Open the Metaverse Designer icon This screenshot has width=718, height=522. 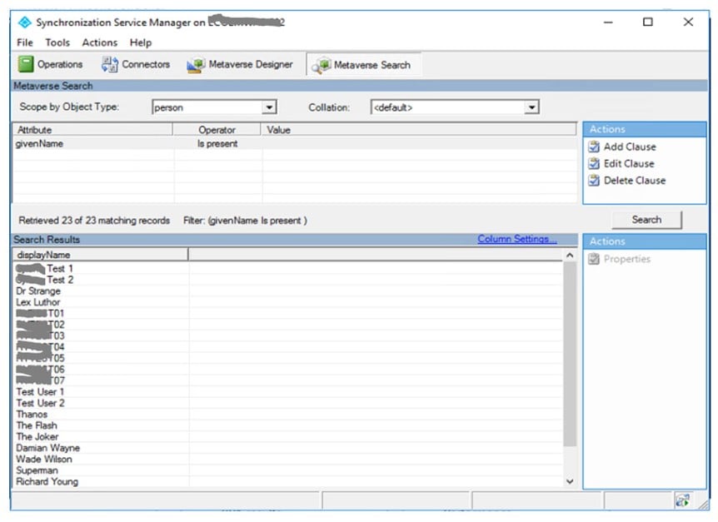point(196,64)
